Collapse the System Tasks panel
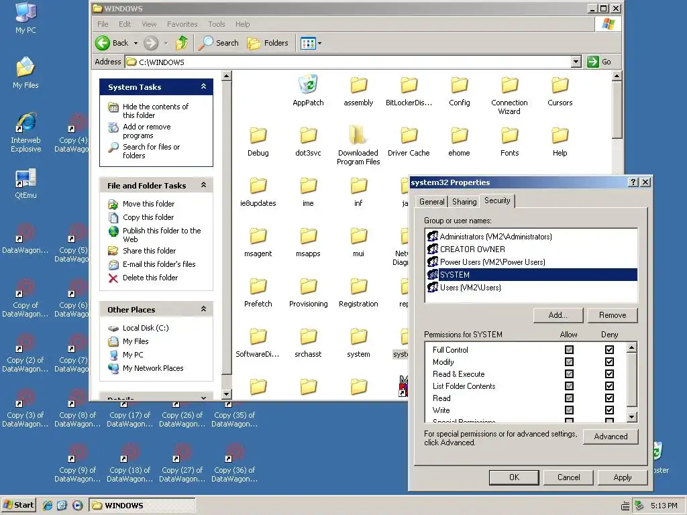This screenshot has width=687, height=515. click(203, 87)
